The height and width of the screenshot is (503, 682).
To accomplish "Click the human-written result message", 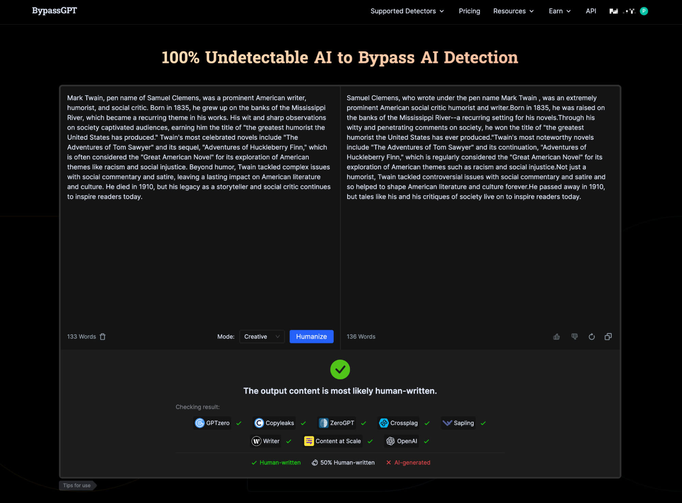I will pyautogui.click(x=340, y=391).
